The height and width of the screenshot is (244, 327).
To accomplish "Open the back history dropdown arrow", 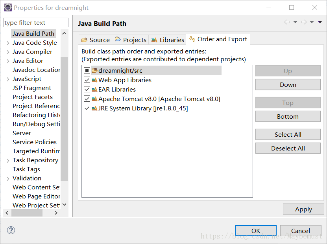I will point(295,22).
